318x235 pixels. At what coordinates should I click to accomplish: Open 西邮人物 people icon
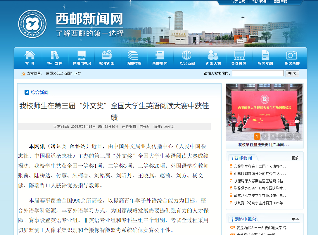point(213,55)
